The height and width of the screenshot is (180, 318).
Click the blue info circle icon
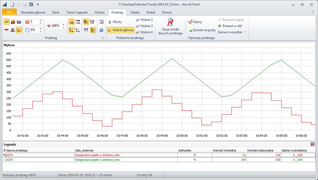coord(102,30)
